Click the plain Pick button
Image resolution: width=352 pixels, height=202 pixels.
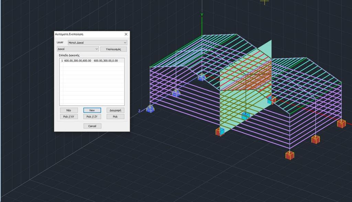click(x=115, y=117)
